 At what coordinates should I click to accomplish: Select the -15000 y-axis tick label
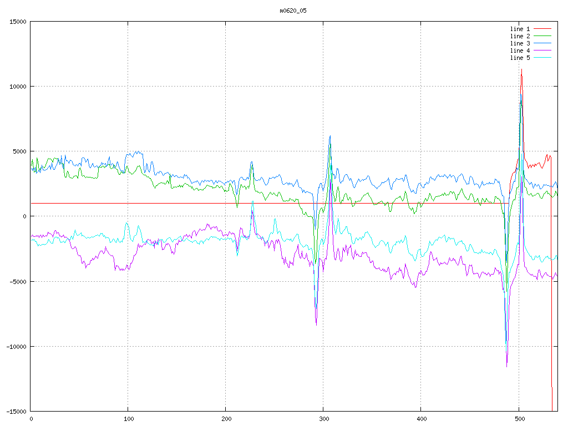tap(16, 411)
